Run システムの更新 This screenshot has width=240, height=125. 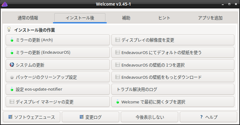pyautogui.click(x=58, y=65)
